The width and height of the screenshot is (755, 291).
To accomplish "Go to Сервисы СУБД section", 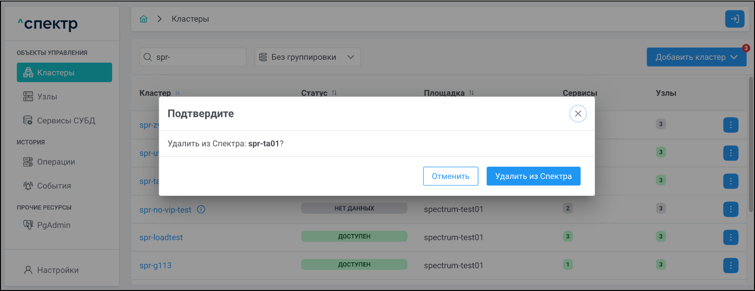I will [66, 121].
